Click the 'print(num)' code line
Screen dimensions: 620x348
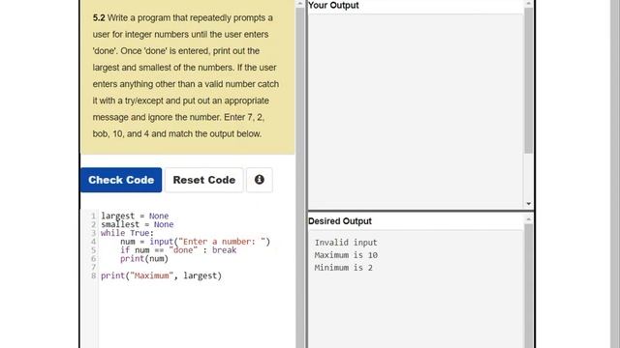click(x=144, y=259)
